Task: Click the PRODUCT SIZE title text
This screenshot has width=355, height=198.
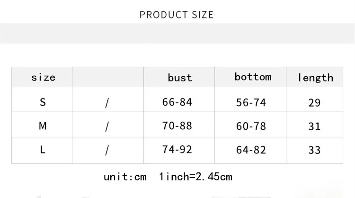Action: click(177, 15)
